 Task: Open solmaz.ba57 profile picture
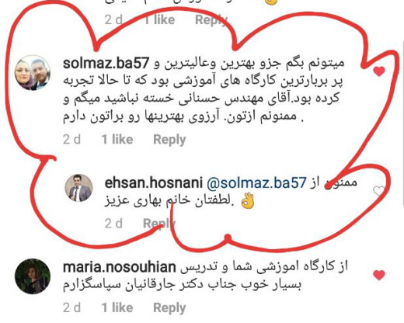[x=33, y=73]
